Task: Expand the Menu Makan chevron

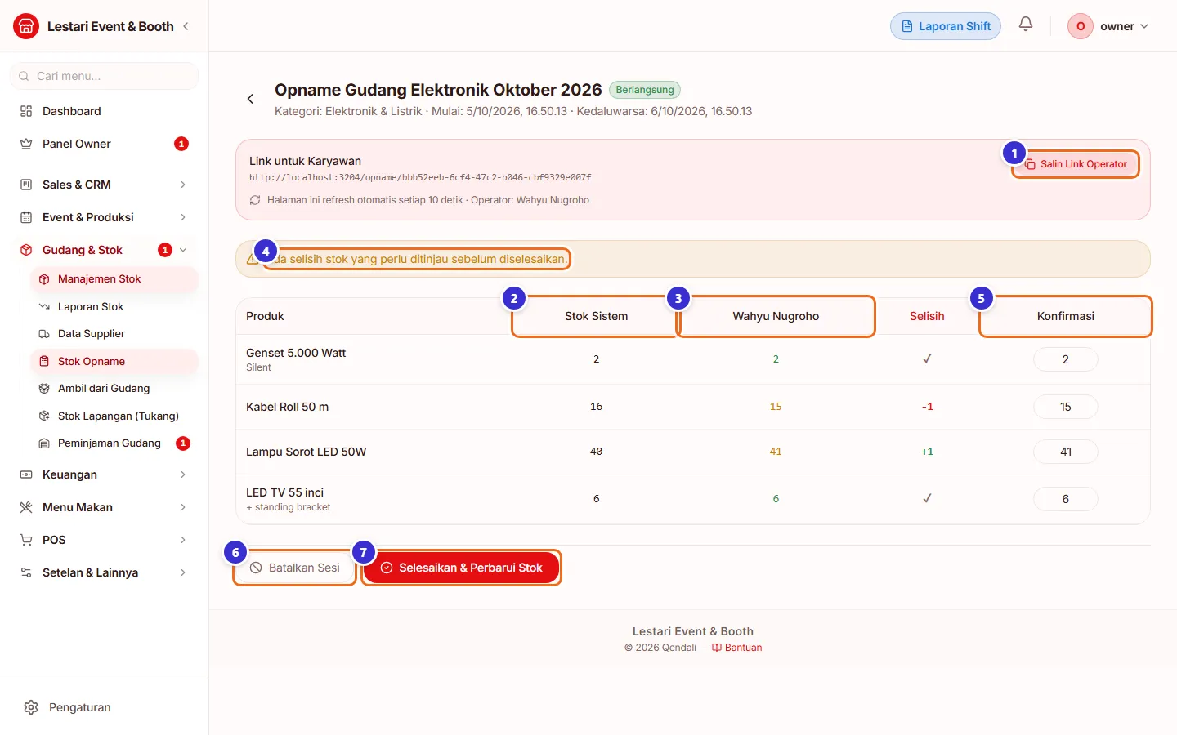Action: tap(183, 507)
